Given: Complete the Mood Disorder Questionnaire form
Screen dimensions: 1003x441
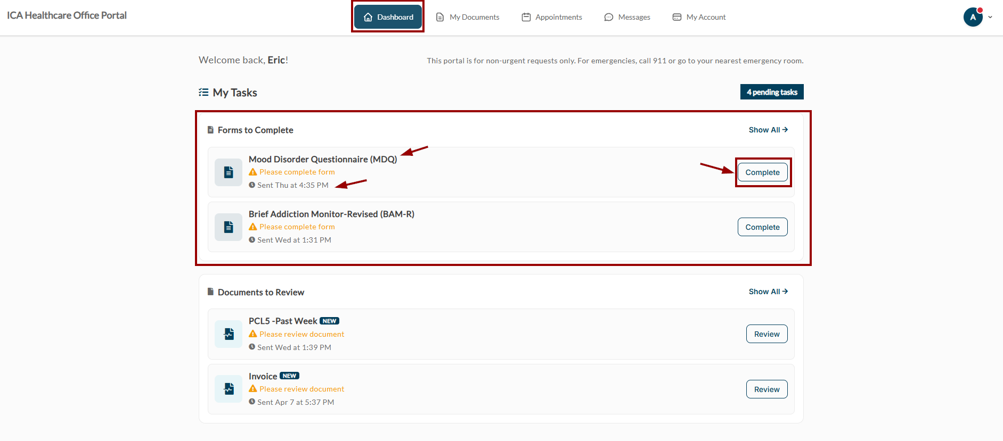Looking at the screenshot, I should [762, 172].
